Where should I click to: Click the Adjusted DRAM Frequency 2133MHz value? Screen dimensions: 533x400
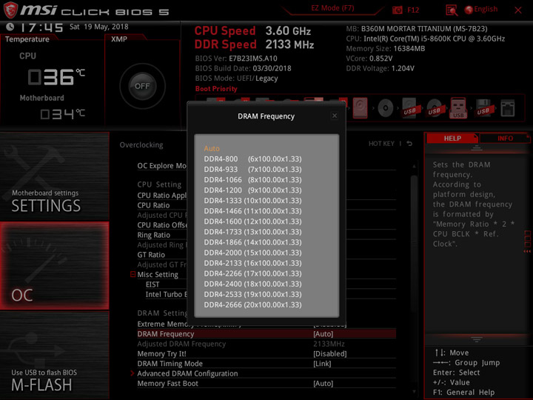(329, 344)
